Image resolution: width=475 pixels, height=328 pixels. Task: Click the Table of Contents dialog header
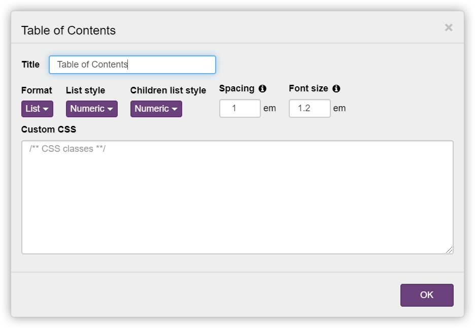(69, 30)
